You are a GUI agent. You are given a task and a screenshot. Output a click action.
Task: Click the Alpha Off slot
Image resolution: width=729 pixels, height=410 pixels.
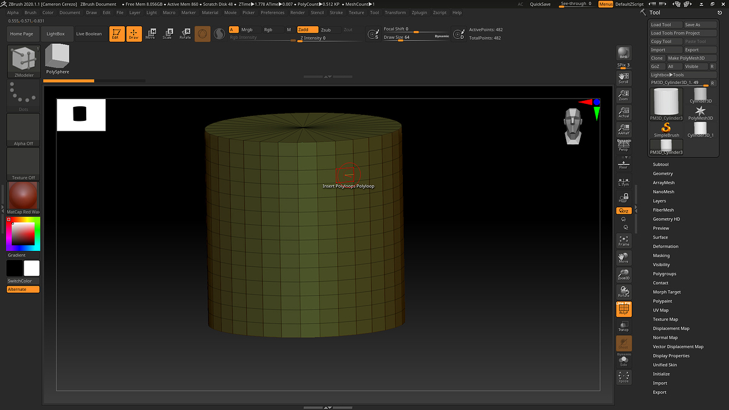click(23, 130)
